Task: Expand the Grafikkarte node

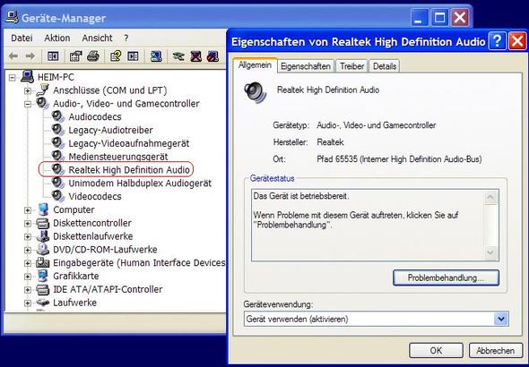Action: tap(28, 277)
